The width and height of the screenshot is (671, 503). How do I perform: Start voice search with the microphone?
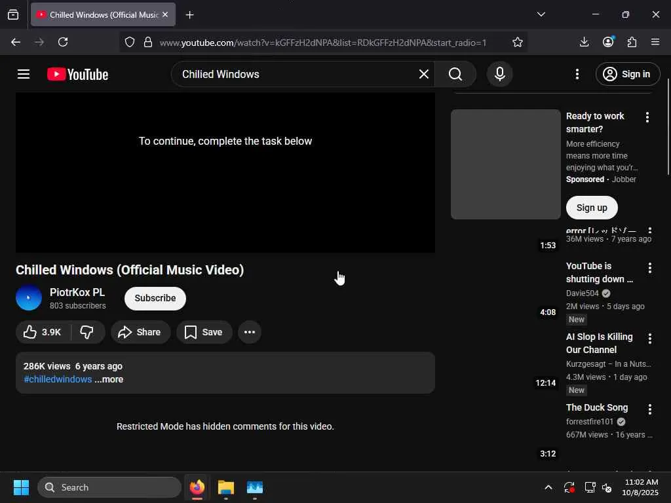point(499,74)
